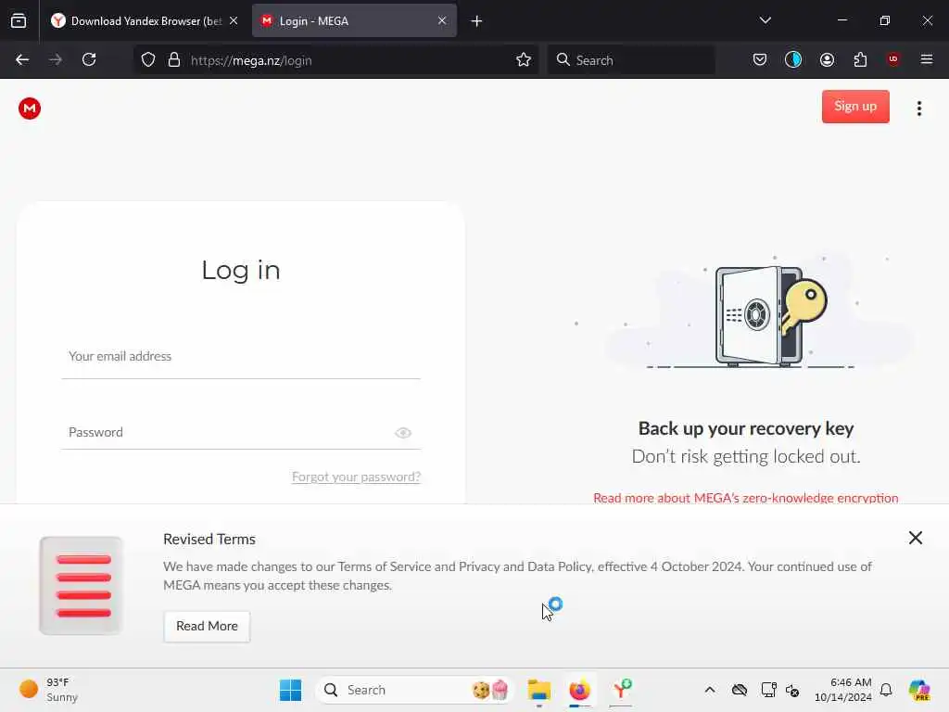
Task: Open the MEGA three-dot menu
Action: click(918, 108)
